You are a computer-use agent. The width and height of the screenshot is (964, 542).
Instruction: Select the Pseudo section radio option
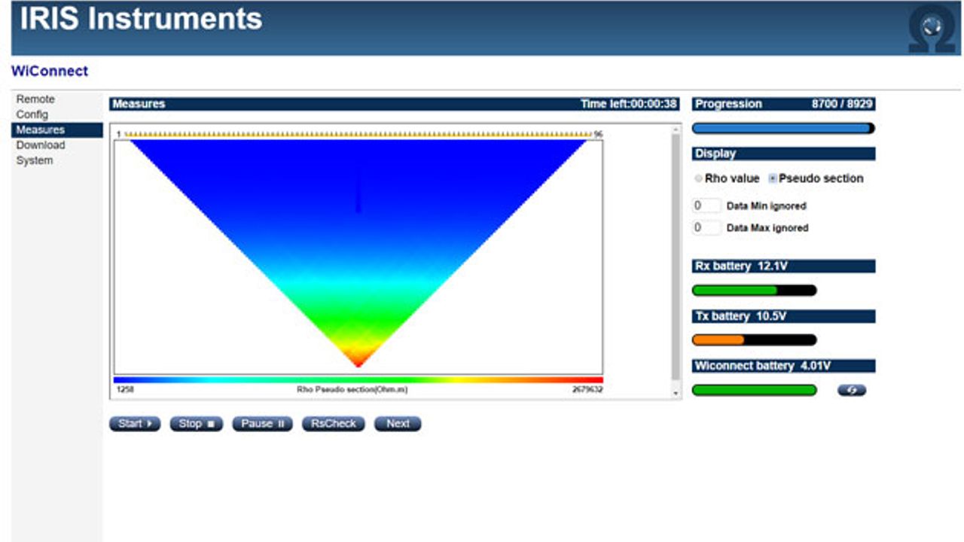tap(773, 179)
